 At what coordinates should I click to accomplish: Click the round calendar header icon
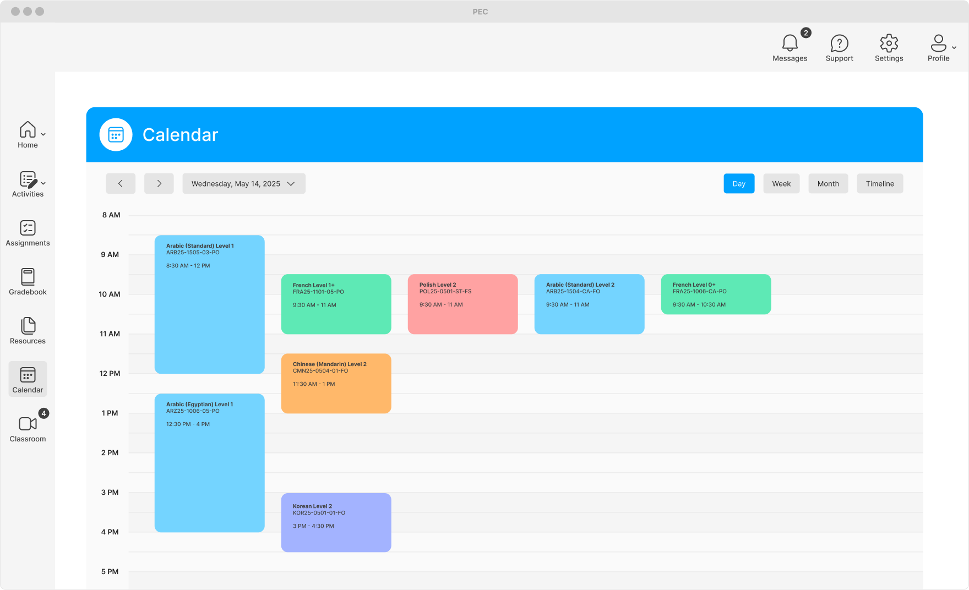[116, 135]
